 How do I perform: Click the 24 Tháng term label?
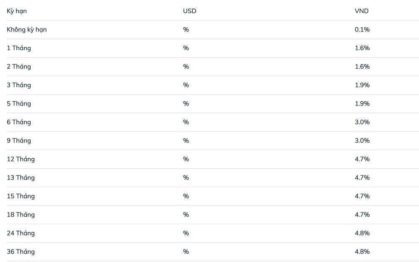pyautogui.click(x=21, y=233)
